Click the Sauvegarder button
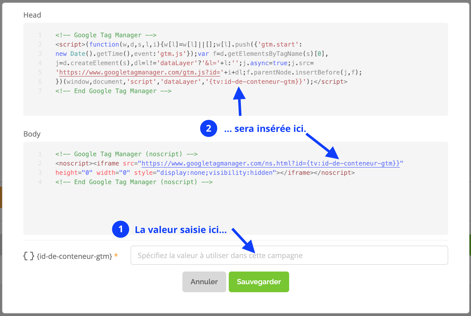Image resolution: width=471 pixels, height=316 pixels. click(259, 282)
